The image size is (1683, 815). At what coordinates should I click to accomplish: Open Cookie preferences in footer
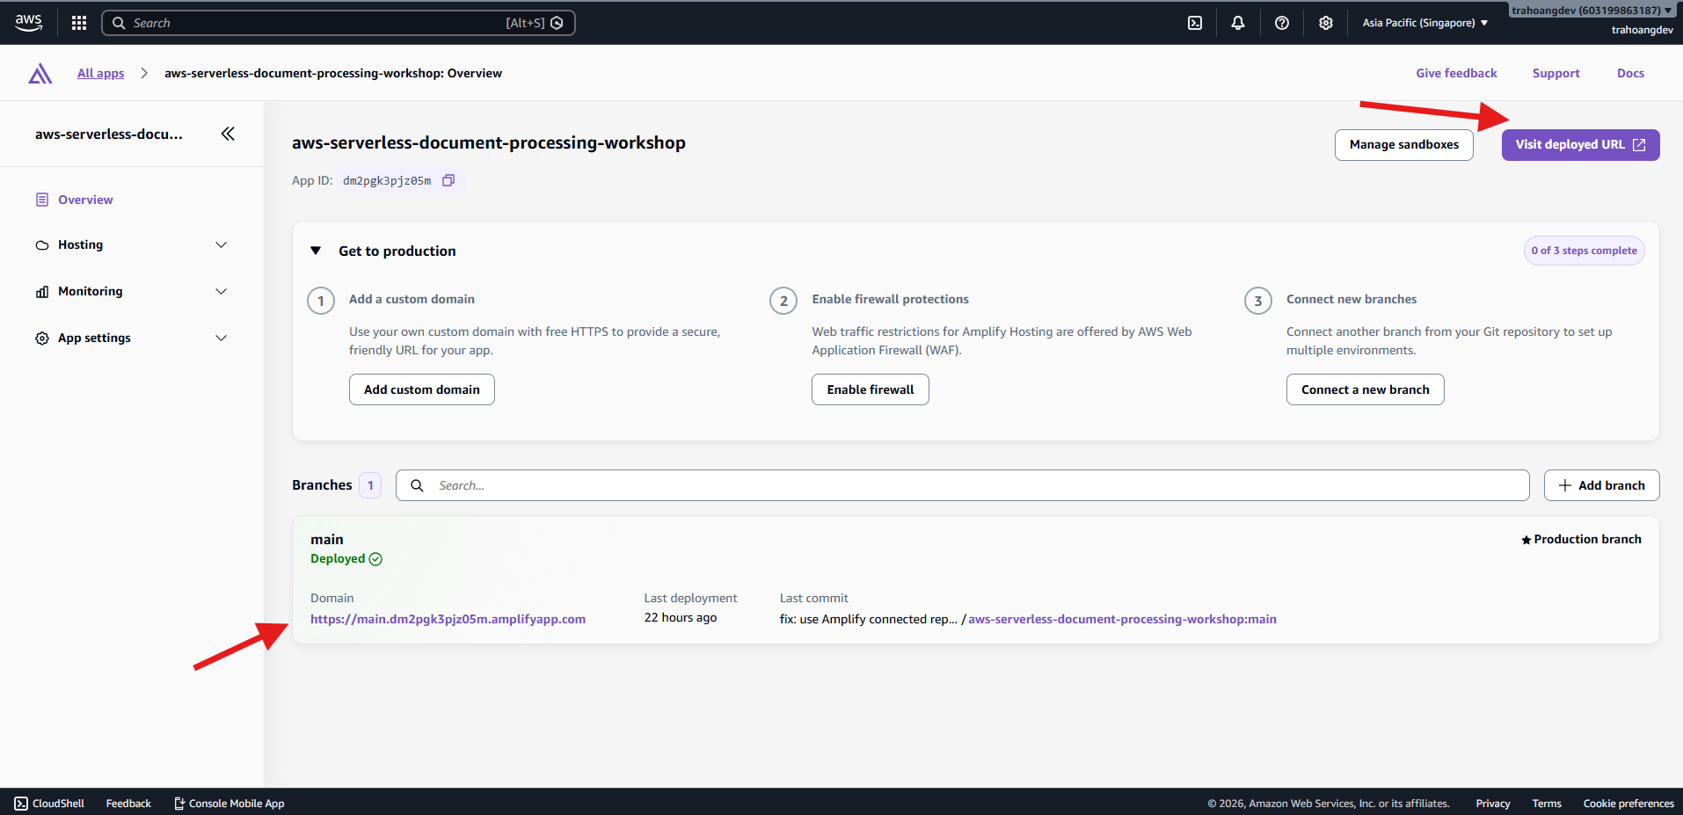click(1628, 804)
